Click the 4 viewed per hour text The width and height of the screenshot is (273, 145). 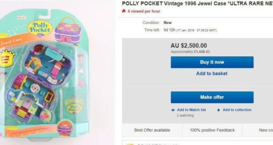point(144,11)
